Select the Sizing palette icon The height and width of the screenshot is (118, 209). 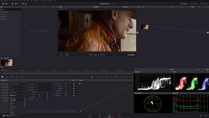point(121,77)
